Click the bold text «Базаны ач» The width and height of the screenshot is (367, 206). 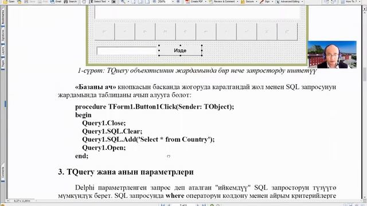coord(96,87)
